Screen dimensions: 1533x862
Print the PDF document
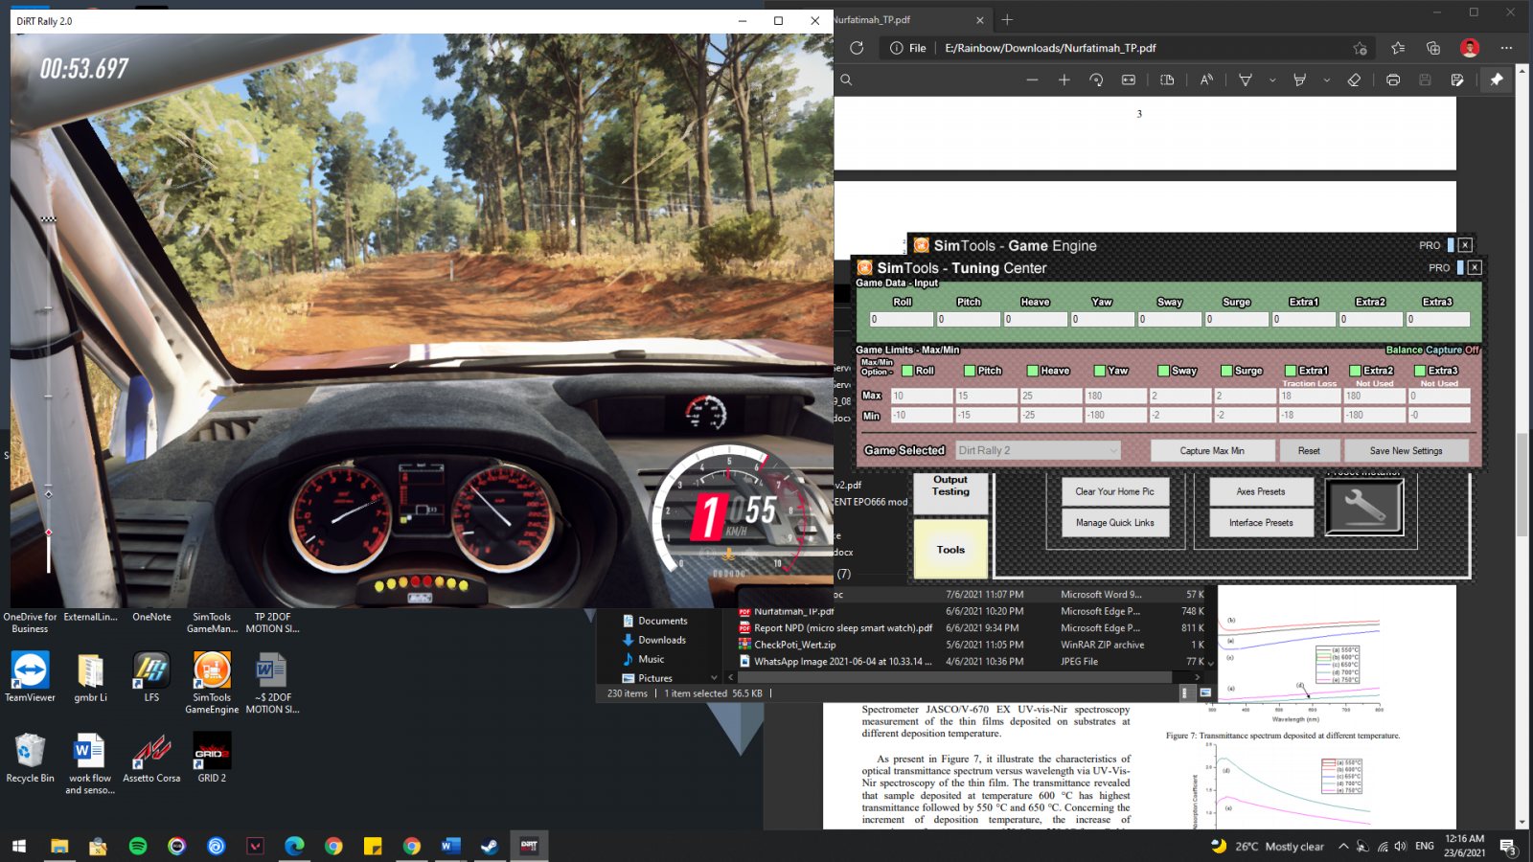click(1393, 80)
